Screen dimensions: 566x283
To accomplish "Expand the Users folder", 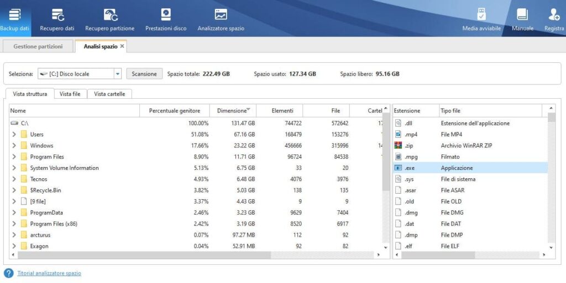I will click(14, 134).
